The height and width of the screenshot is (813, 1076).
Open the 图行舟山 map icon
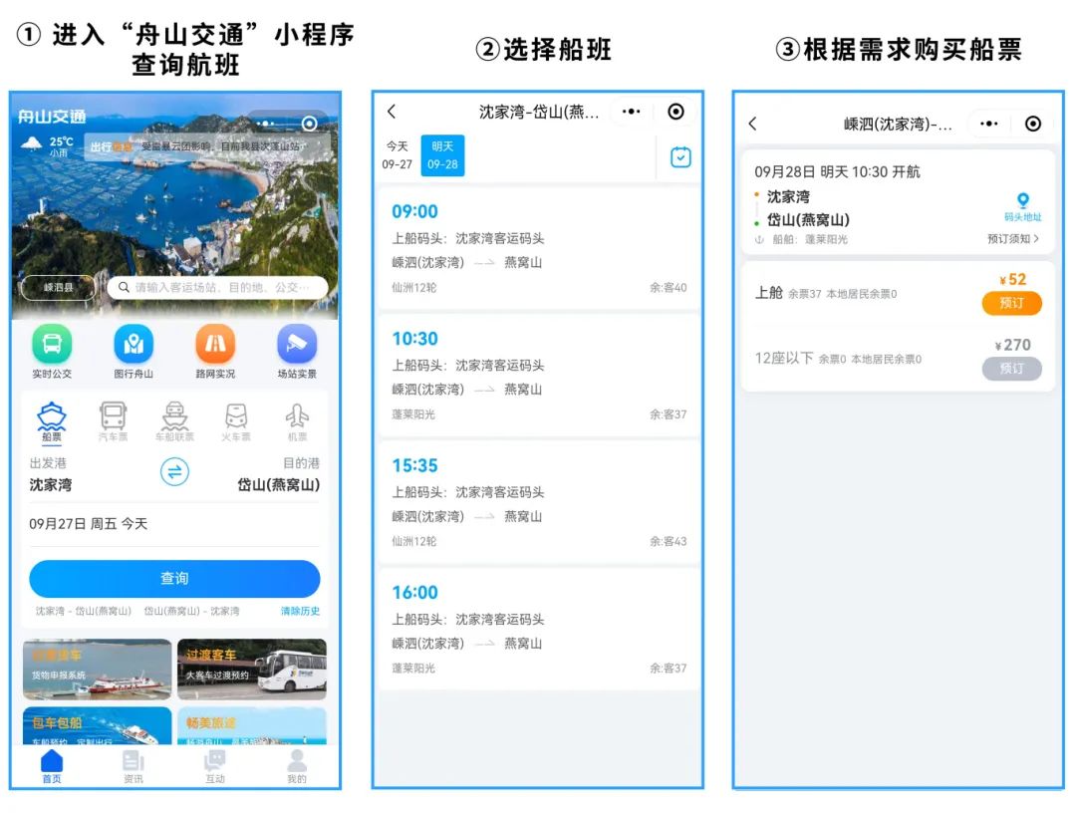134,345
